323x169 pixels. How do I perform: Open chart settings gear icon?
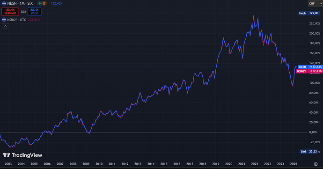pos(316,164)
